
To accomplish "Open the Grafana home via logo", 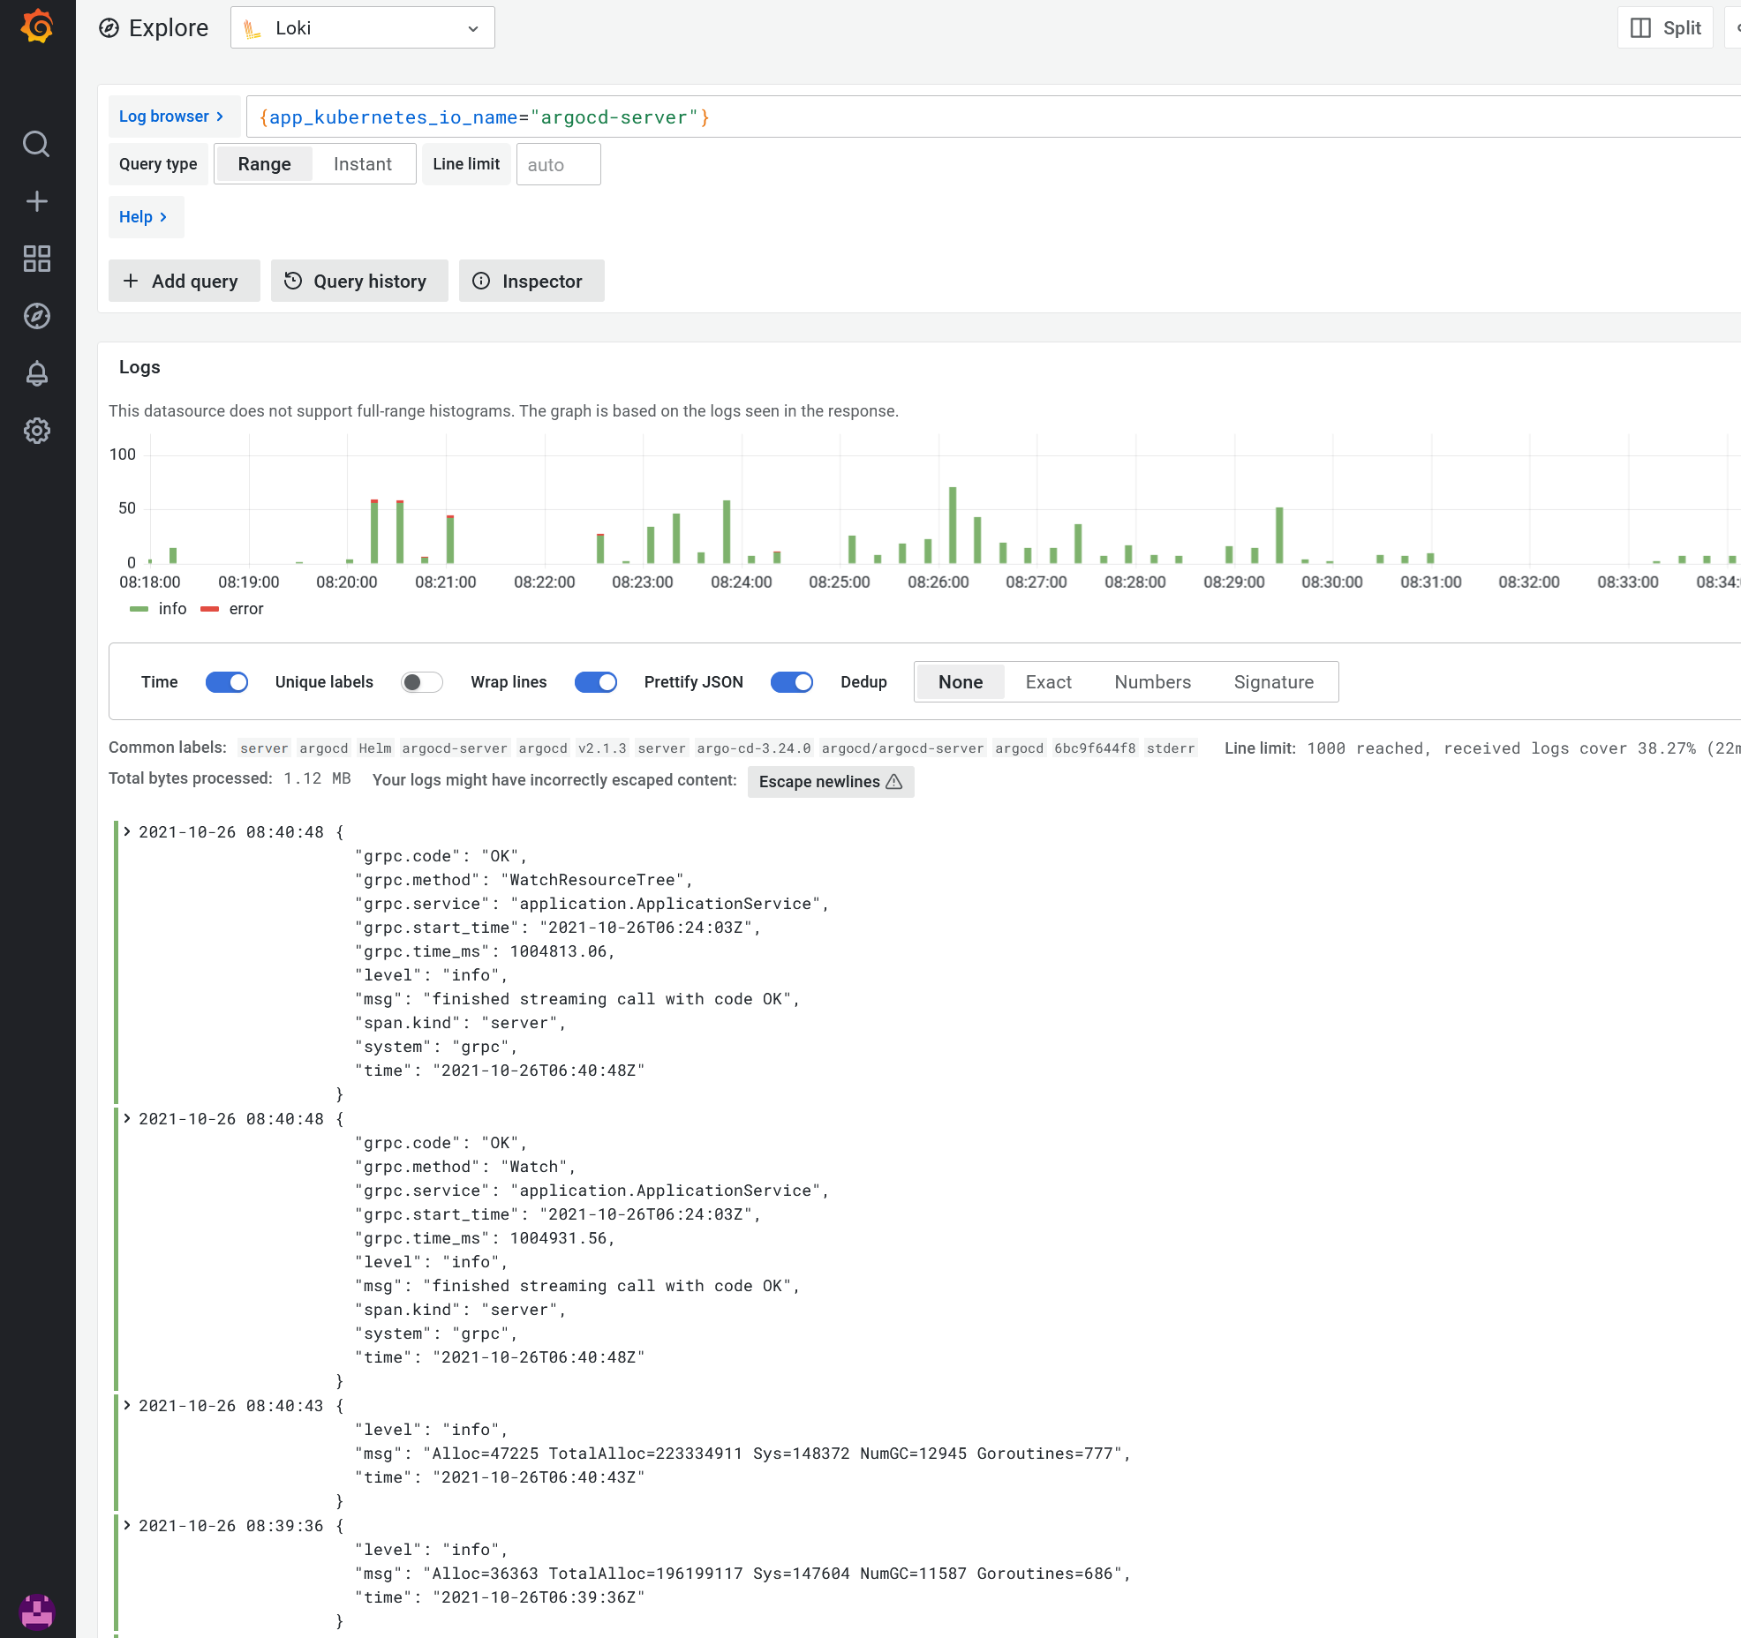I will 37,26.
